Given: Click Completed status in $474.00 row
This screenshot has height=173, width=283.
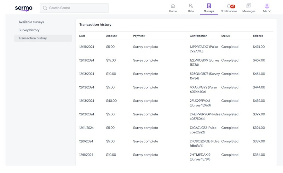Looking at the screenshot, I should point(230,47).
